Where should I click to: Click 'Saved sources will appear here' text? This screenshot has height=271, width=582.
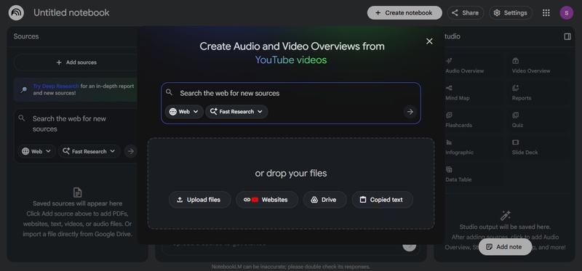pos(77,203)
